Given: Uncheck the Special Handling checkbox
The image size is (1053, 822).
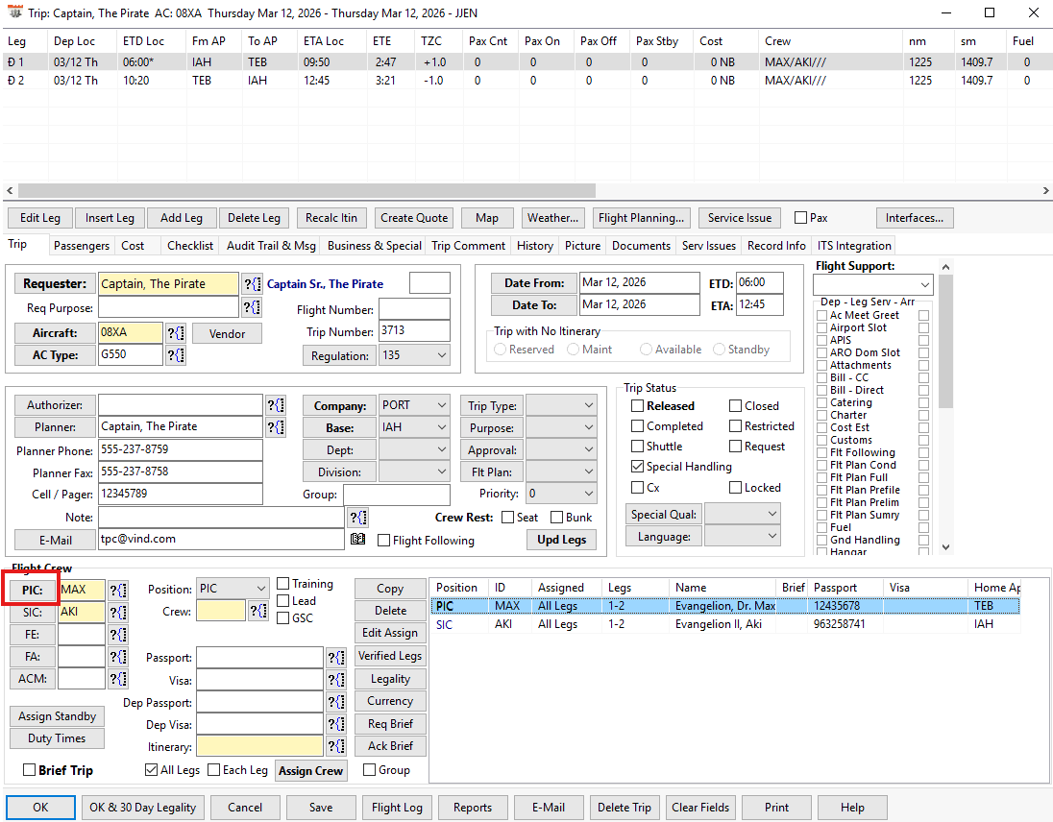Looking at the screenshot, I should point(638,467).
